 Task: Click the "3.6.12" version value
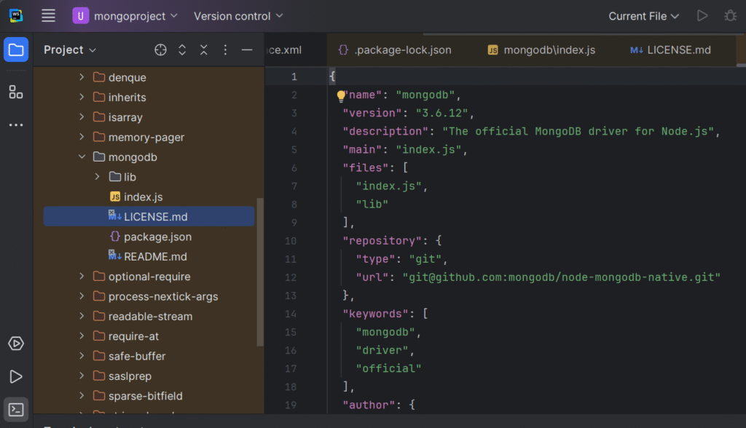tap(442, 113)
